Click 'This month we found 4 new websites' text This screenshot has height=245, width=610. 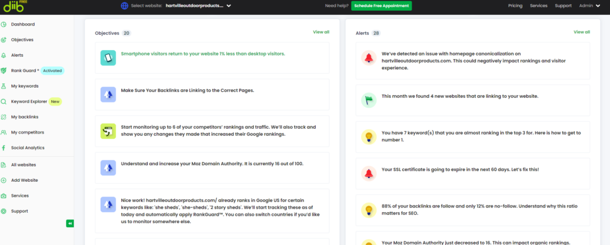click(460, 96)
